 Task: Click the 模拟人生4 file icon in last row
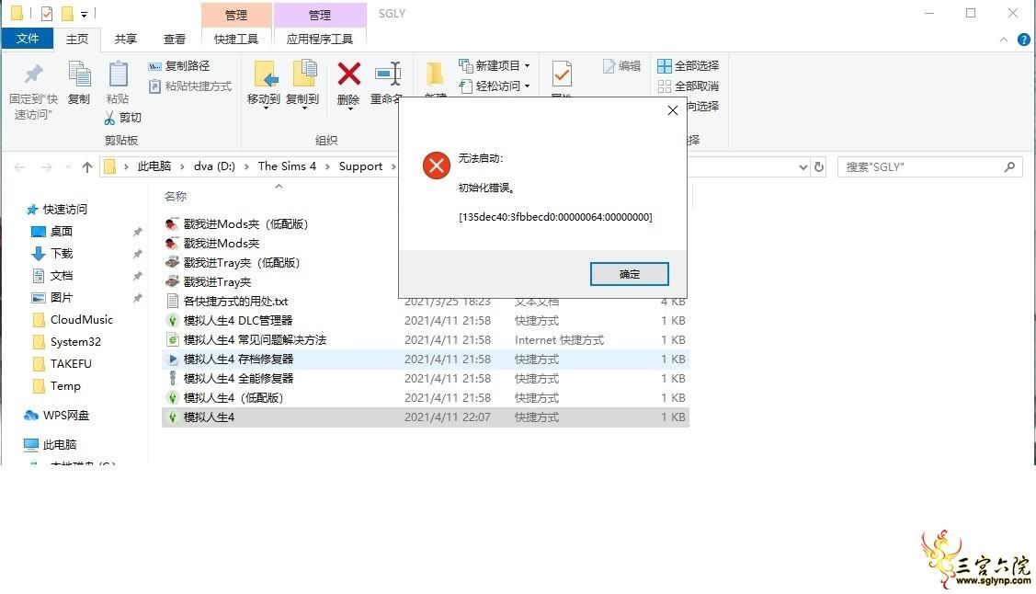(173, 417)
